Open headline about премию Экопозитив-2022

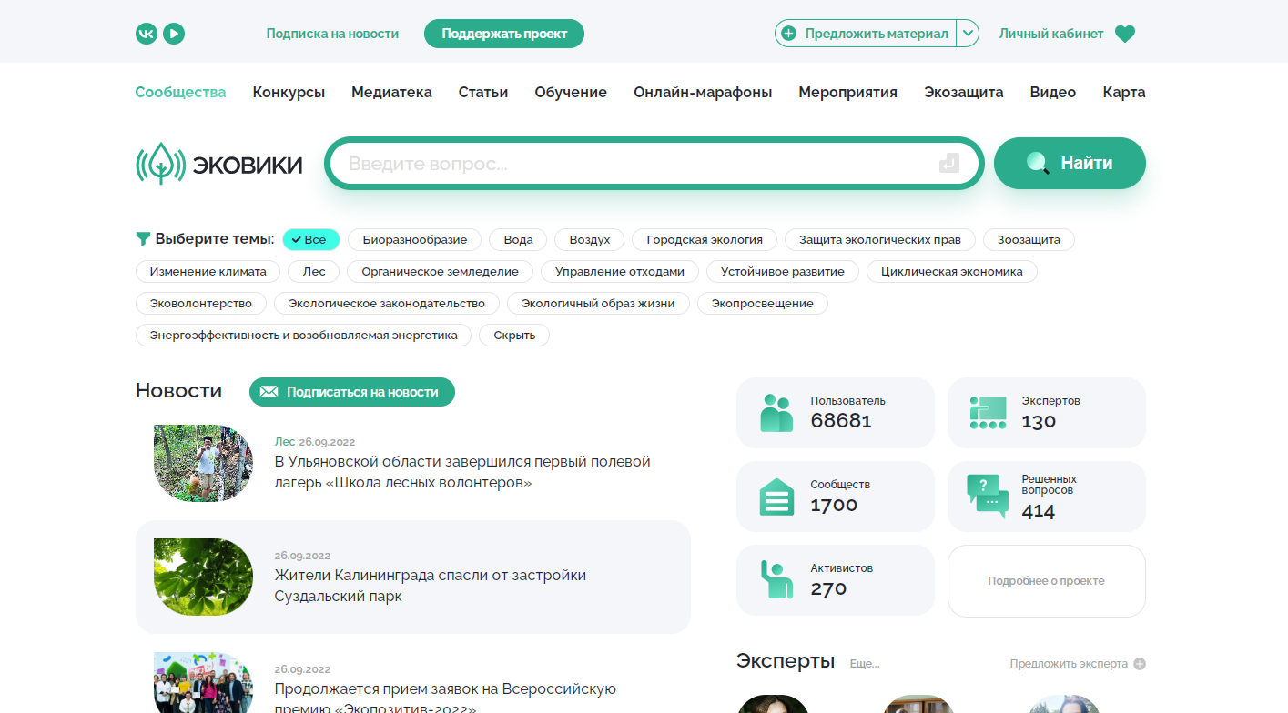(446, 699)
